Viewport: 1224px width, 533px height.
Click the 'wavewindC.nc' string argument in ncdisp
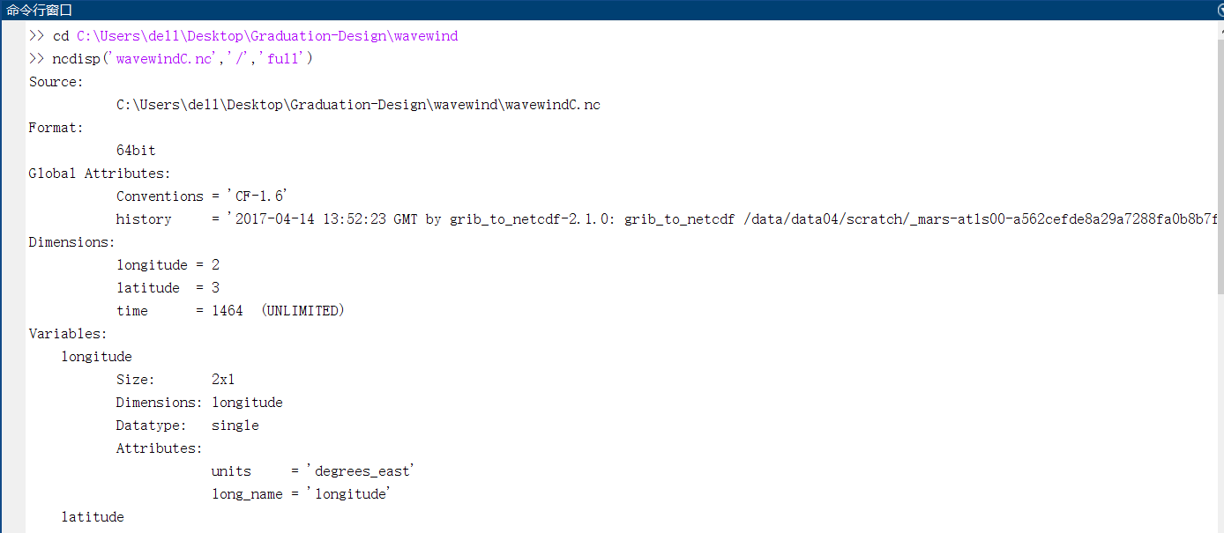pos(165,59)
